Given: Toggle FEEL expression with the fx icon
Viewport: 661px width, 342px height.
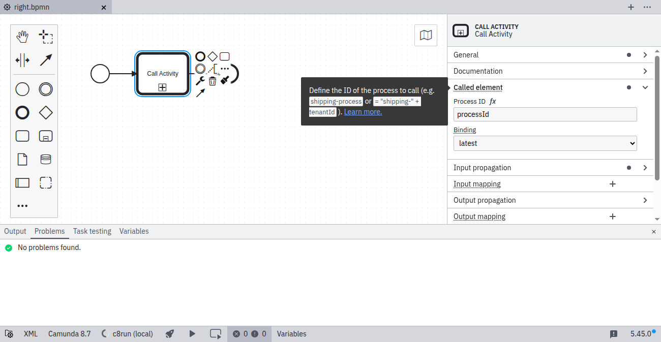Looking at the screenshot, I should click(x=492, y=101).
